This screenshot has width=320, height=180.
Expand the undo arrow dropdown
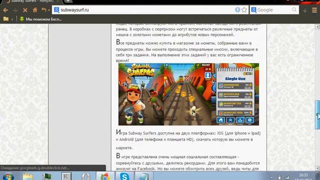[x=49, y=10]
